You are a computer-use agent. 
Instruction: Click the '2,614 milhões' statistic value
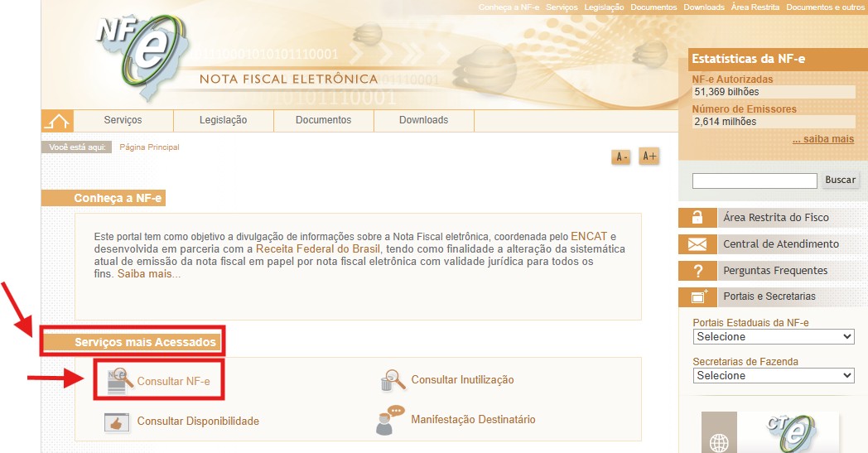point(726,122)
